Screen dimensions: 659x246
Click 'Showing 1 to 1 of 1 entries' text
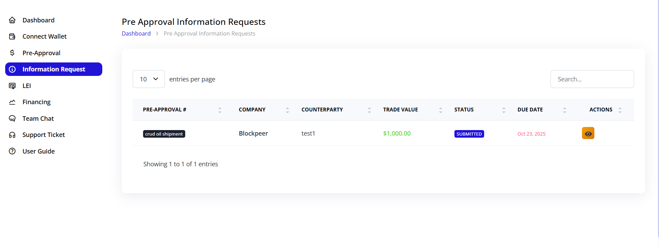(x=181, y=164)
